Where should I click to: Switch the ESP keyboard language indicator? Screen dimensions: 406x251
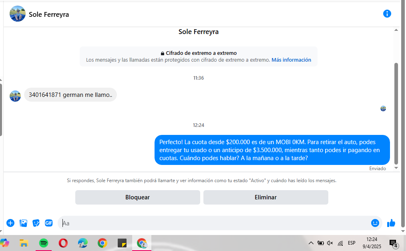352,243
